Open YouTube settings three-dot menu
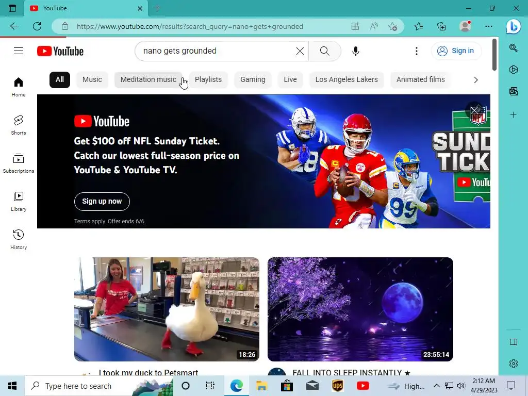The height and width of the screenshot is (396, 528). tap(417, 51)
